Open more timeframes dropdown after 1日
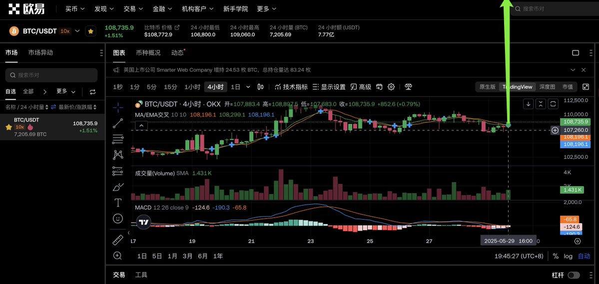Viewport: 599px width, 284px height. 248,87
